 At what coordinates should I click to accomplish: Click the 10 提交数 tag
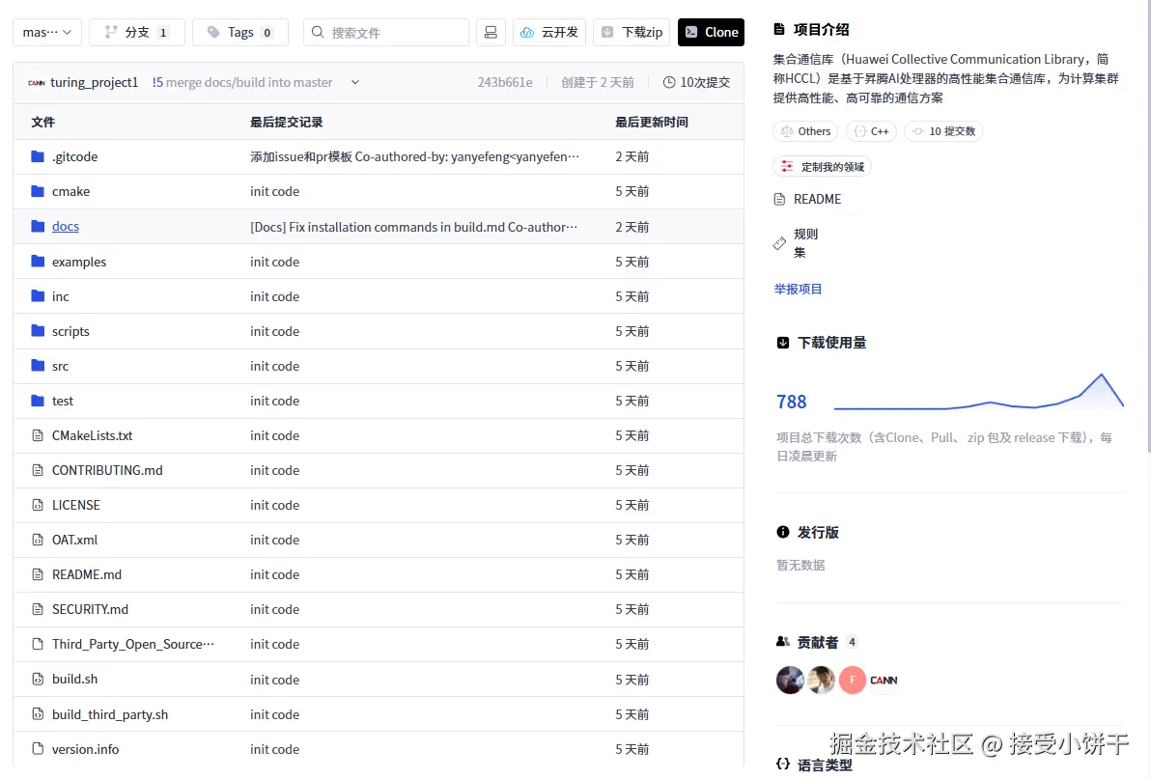click(944, 131)
